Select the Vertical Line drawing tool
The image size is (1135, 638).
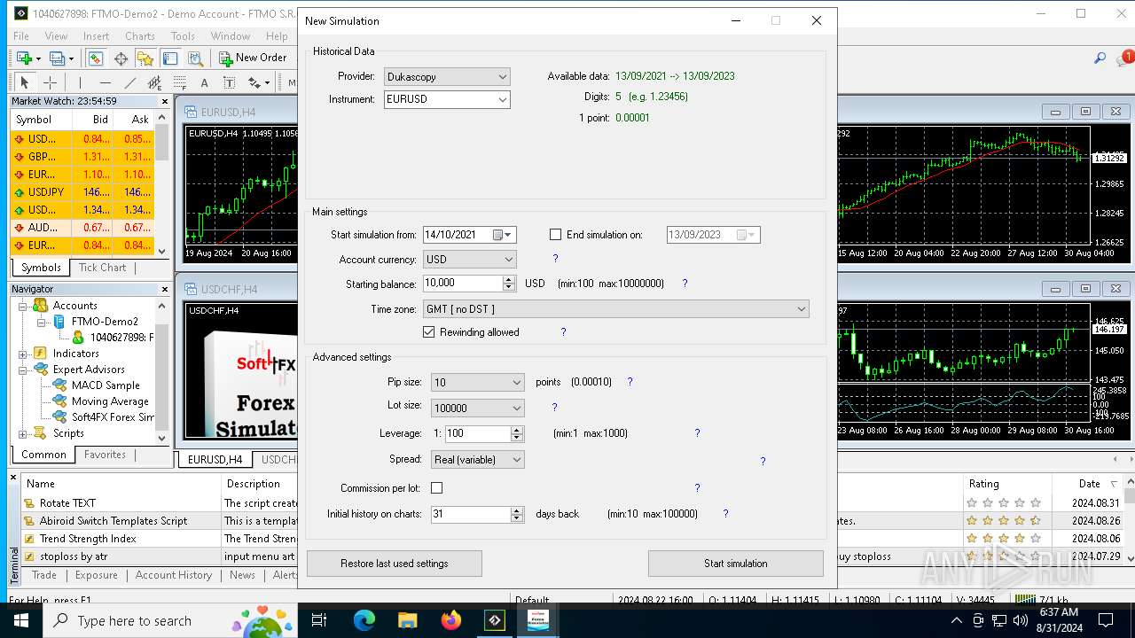click(x=80, y=82)
